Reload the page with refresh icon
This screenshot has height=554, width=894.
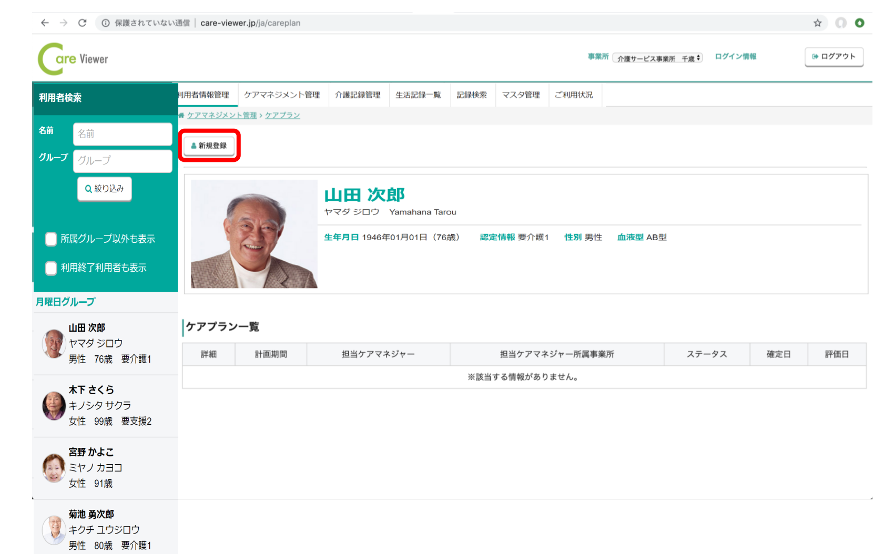(82, 23)
